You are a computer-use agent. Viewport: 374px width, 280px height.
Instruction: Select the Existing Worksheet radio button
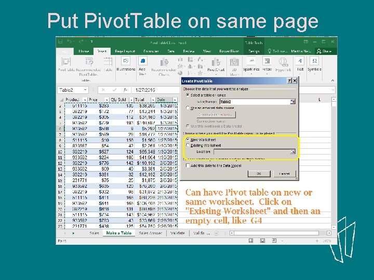[188, 145]
